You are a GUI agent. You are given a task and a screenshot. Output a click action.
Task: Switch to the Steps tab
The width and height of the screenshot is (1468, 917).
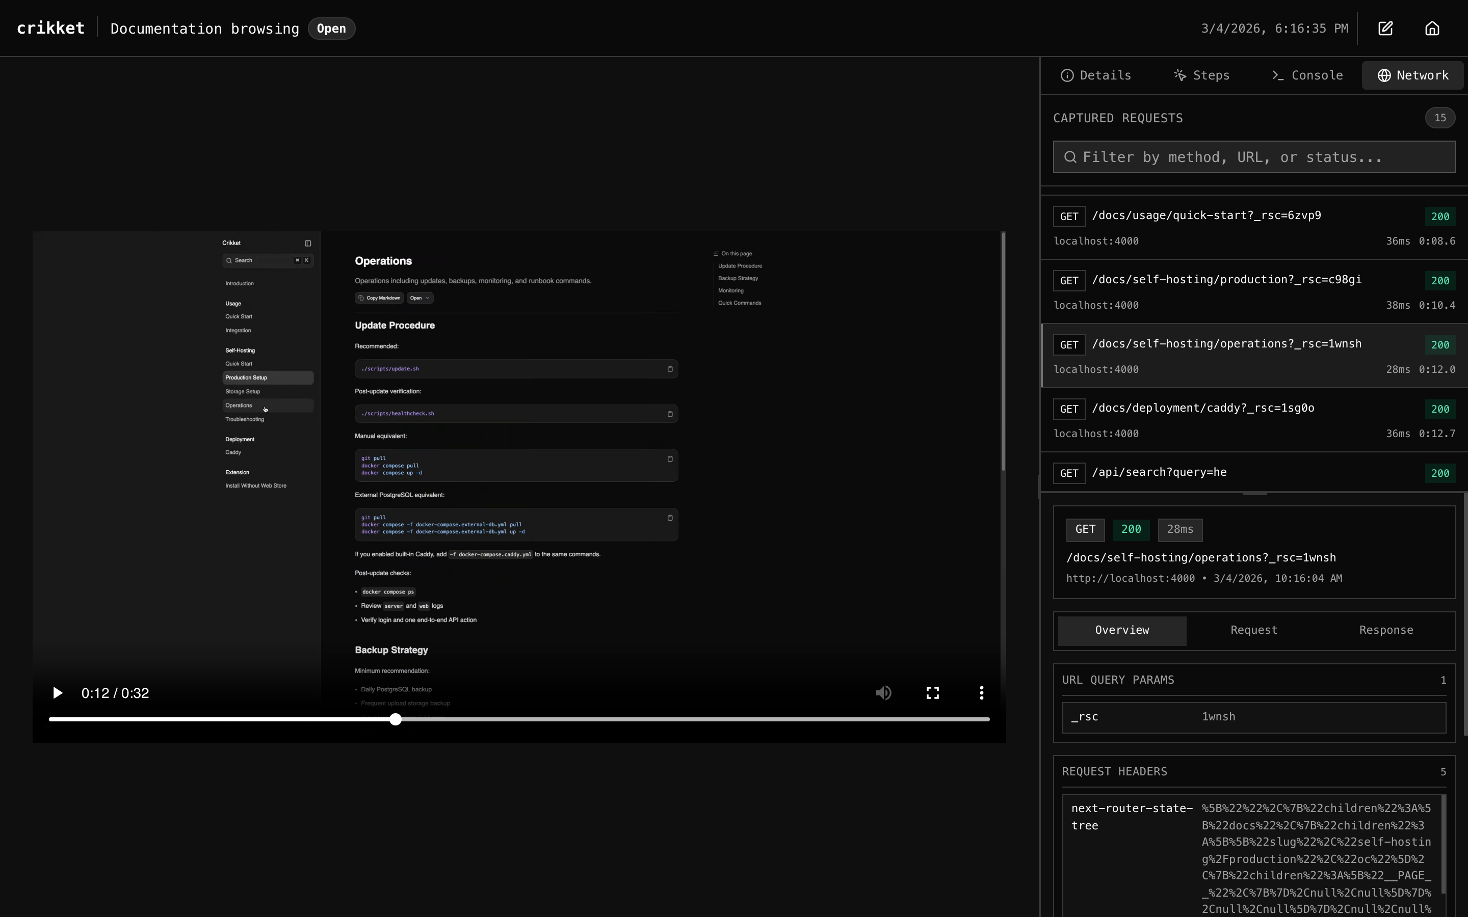point(1201,74)
